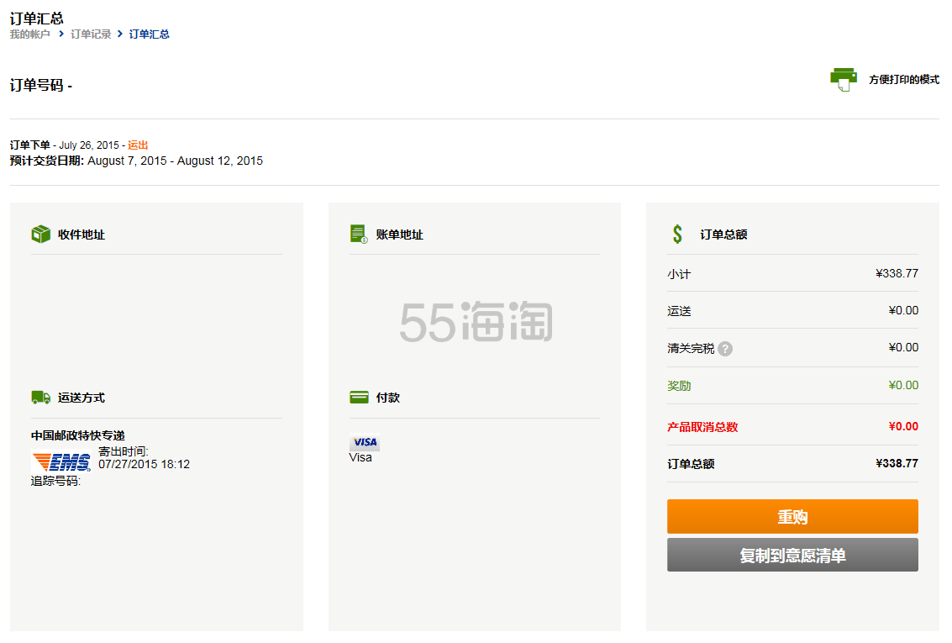Click the delivery truck icon
Viewport: 952px width, 643px height.
[41, 398]
